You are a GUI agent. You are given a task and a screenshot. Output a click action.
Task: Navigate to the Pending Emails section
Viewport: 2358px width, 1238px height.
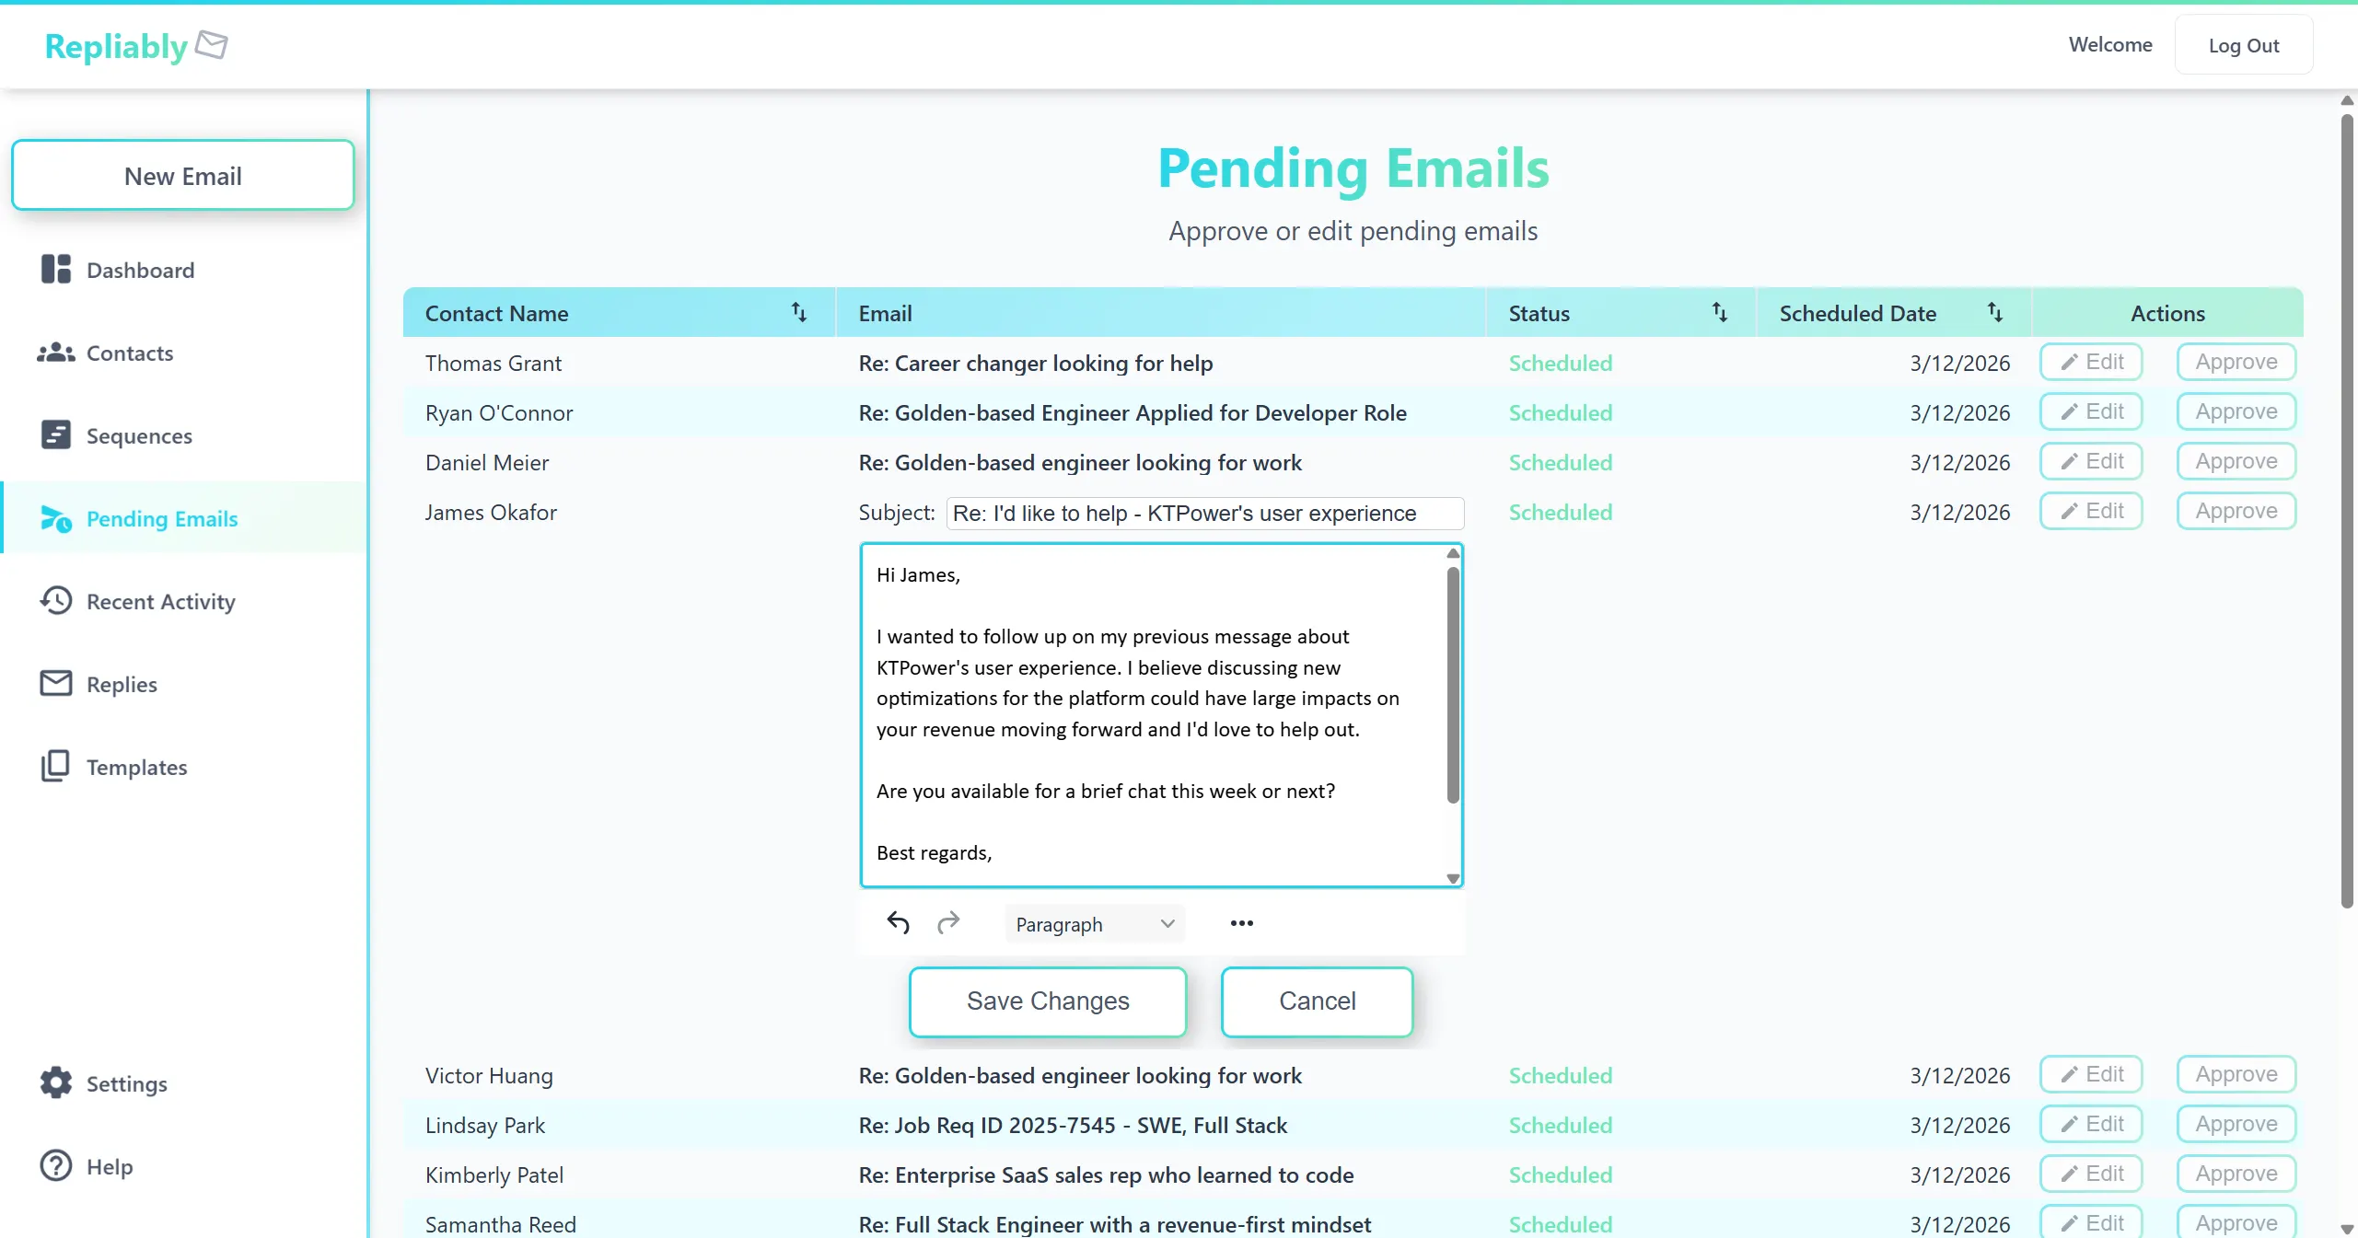[x=163, y=518]
